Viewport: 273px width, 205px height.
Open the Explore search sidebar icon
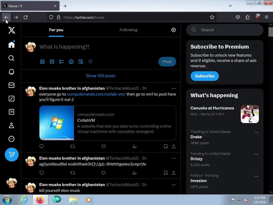coord(11,58)
